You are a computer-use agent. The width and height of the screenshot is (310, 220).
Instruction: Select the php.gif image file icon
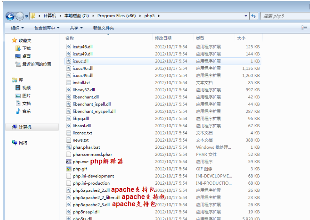tap(69, 169)
